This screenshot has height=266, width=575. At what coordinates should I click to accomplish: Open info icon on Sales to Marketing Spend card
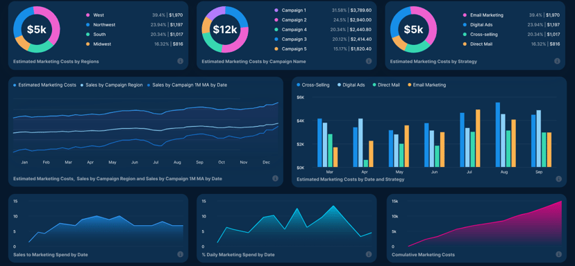[180, 254]
